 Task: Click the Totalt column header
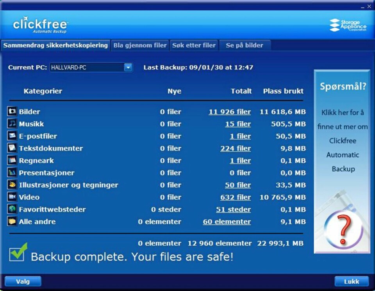pos(241,91)
